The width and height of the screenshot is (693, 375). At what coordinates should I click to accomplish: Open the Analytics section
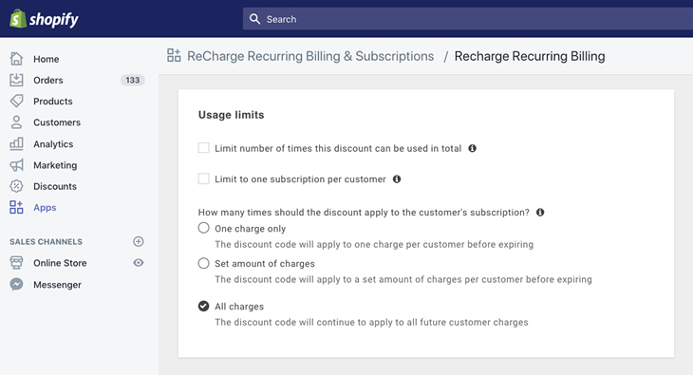point(53,144)
